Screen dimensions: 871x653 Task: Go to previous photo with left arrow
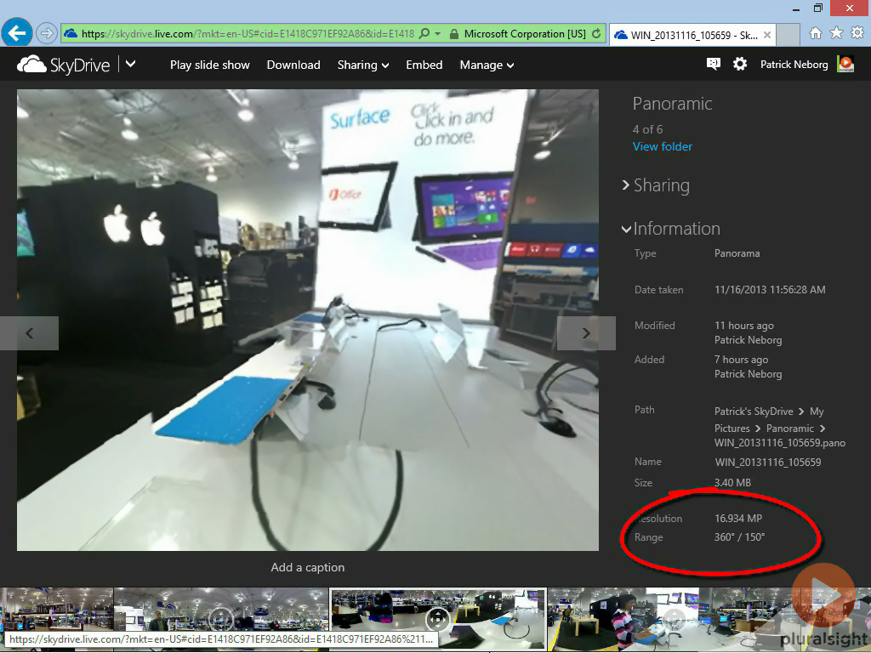pos(30,333)
